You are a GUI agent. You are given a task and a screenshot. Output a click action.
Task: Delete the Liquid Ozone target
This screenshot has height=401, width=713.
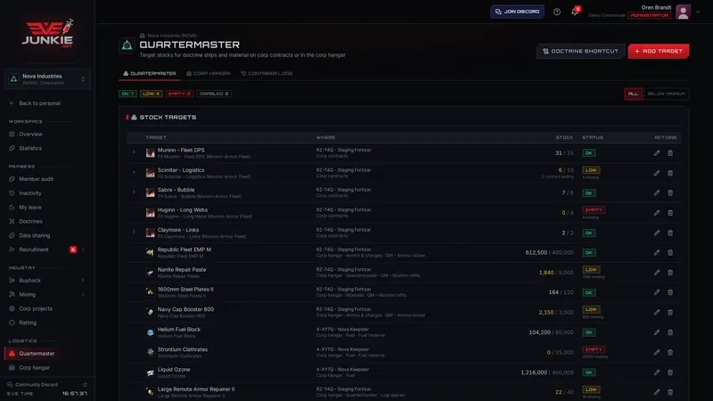pyautogui.click(x=670, y=372)
